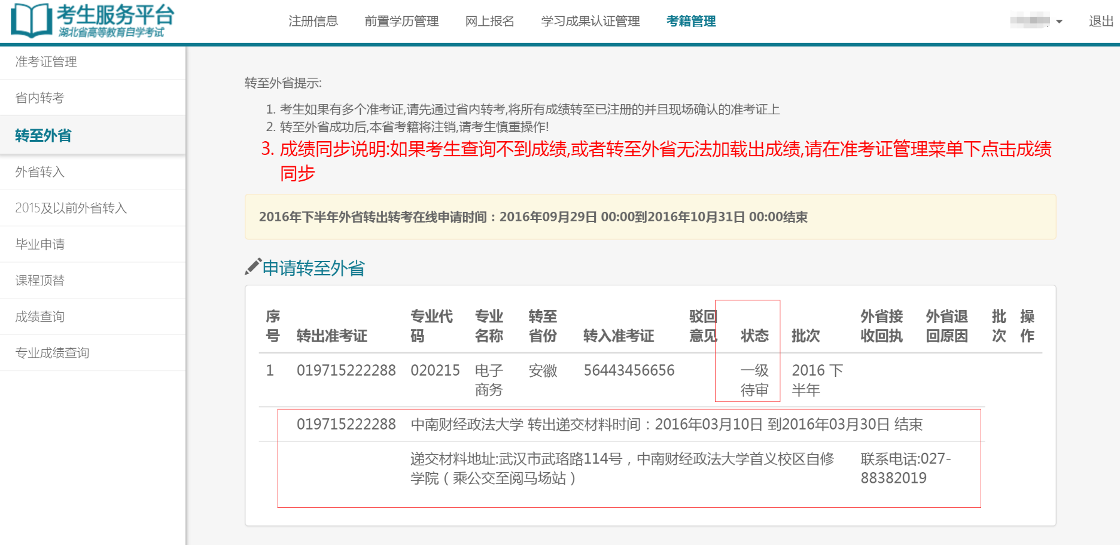Go to the 网上报名 menu
This screenshot has width=1120, height=545.
pyautogui.click(x=489, y=22)
